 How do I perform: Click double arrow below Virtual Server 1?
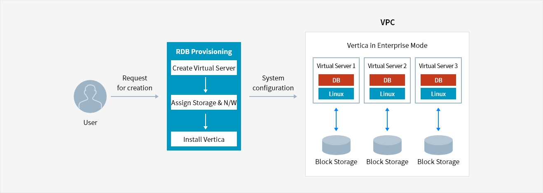tap(336, 119)
